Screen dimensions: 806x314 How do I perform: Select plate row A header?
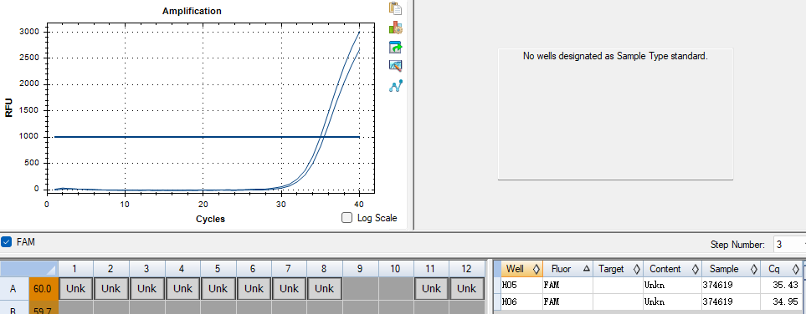tap(14, 289)
